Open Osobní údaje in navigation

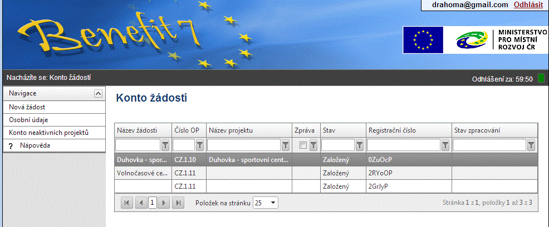[54, 120]
